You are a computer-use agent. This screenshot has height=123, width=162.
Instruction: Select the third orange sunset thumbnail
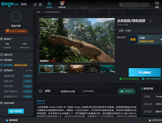pyautogui.click(x=77, y=69)
